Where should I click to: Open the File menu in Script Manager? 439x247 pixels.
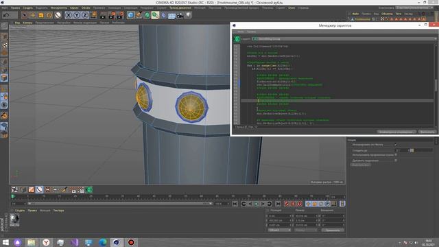241,32
